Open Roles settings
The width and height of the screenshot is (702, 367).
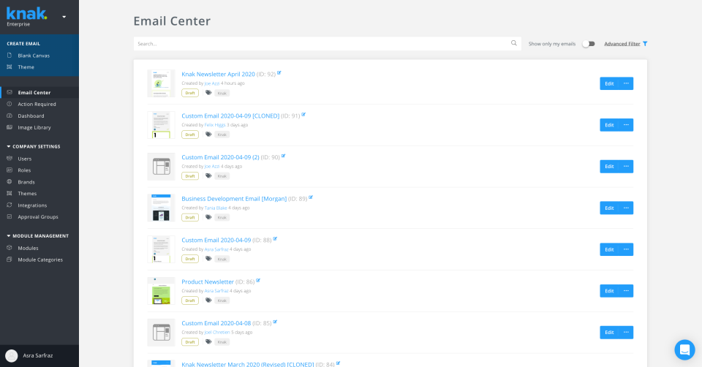click(x=24, y=170)
